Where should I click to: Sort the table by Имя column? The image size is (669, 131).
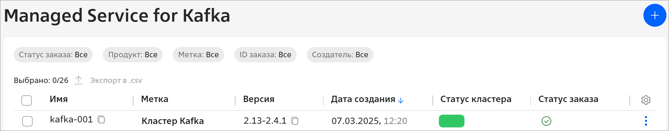coord(59,99)
